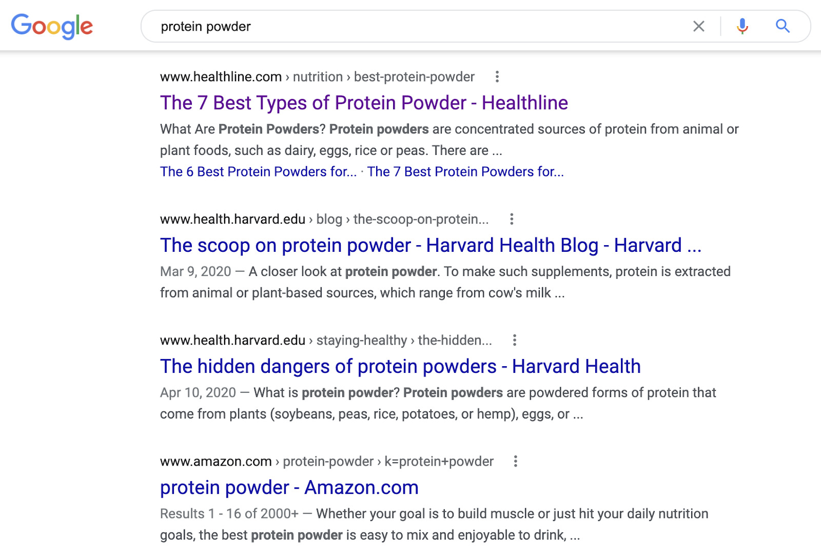Start voice search with the microphone icon
Viewport: 821px width, 558px height.
click(x=742, y=26)
